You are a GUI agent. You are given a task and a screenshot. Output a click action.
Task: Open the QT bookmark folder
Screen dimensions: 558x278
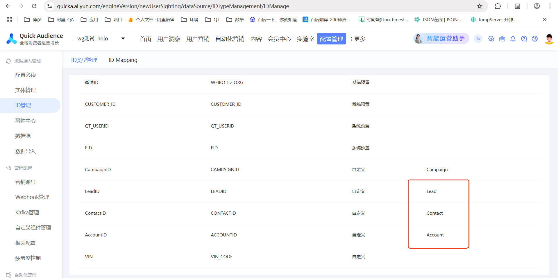point(212,19)
